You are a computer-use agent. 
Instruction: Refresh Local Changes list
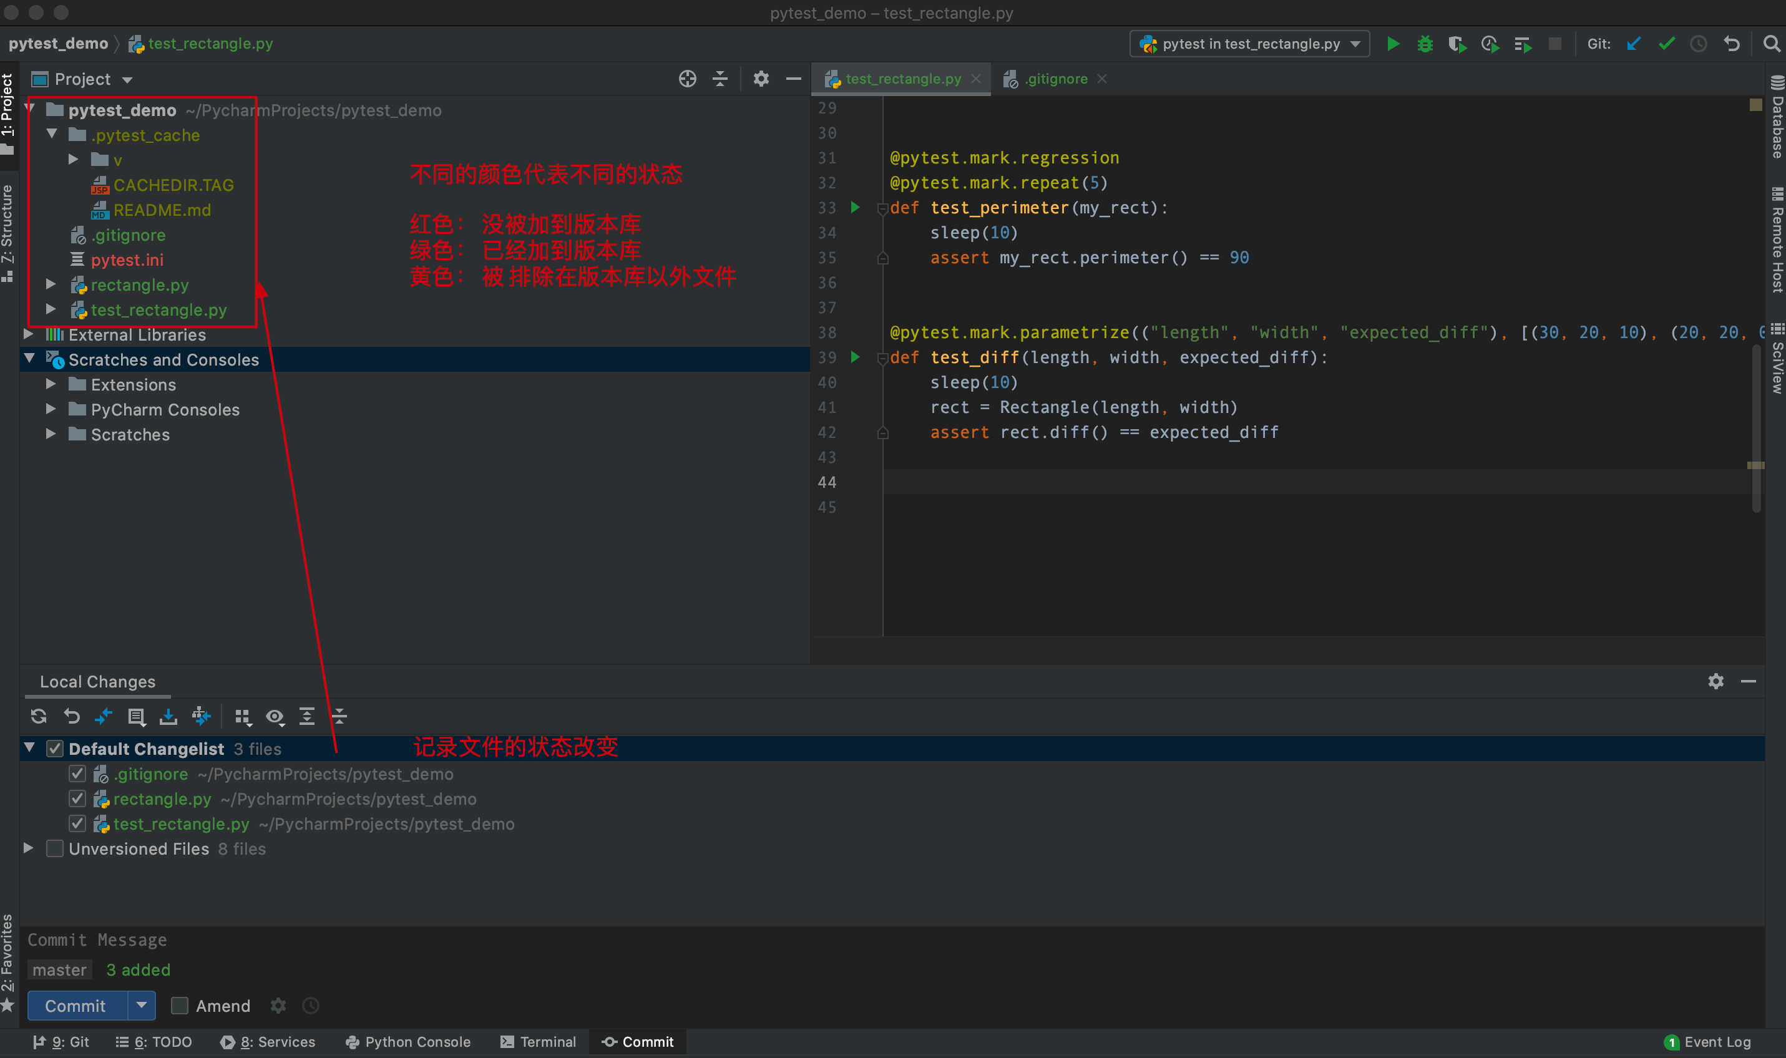[39, 716]
